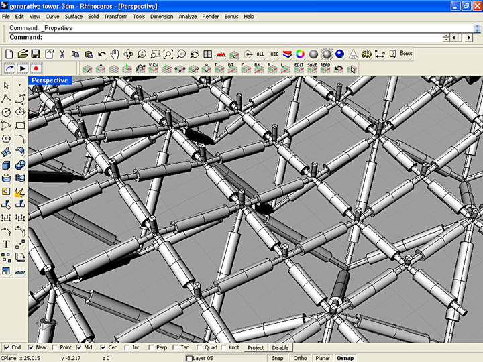Click the Disable osnap button

click(x=280, y=348)
